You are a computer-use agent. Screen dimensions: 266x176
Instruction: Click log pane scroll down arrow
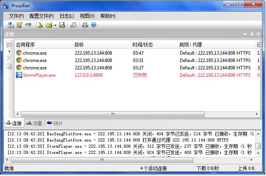[258, 153]
